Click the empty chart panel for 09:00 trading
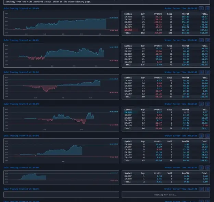This screenshot has width=214, height=202. click(x=61, y=194)
